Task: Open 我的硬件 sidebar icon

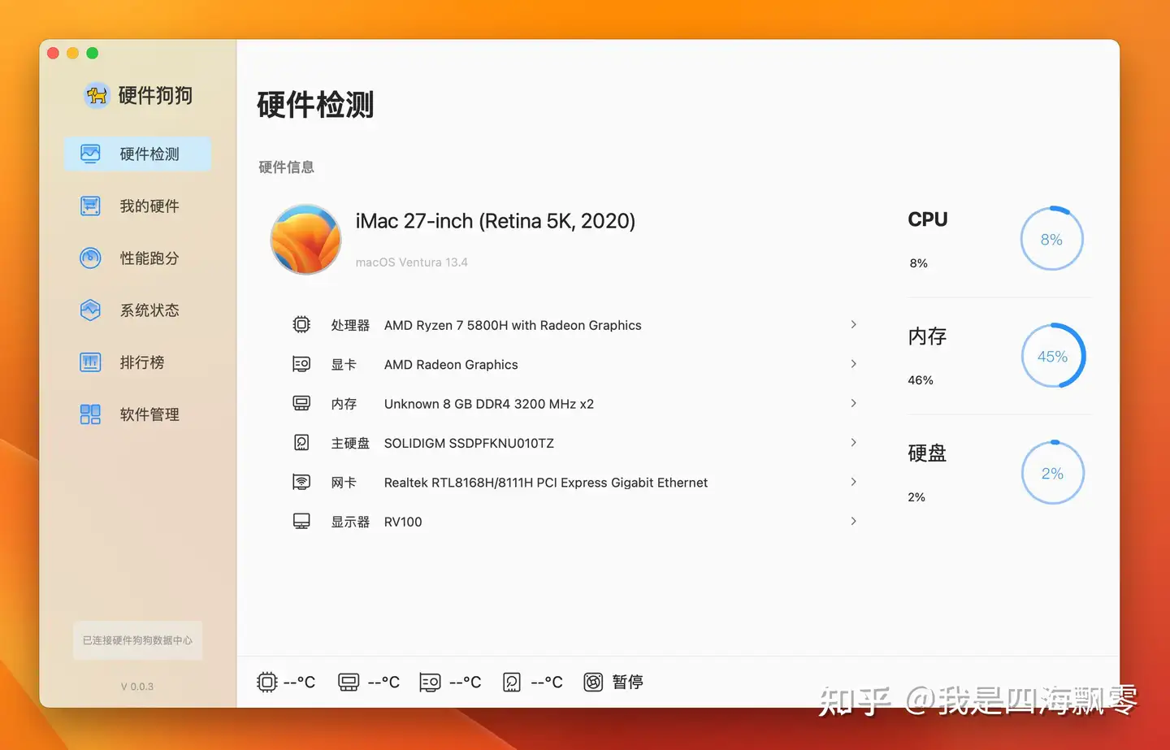Action: (x=90, y=206)
